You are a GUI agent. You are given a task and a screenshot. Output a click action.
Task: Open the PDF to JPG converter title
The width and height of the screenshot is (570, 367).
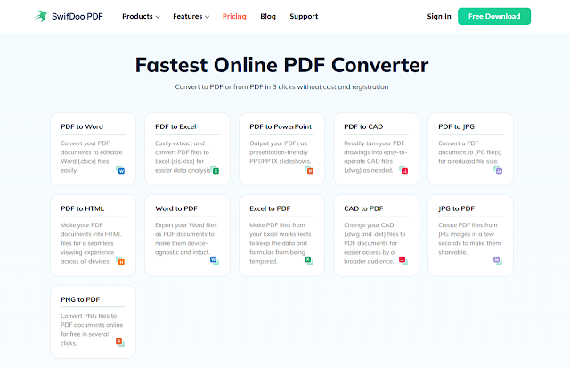coord(456,126)
